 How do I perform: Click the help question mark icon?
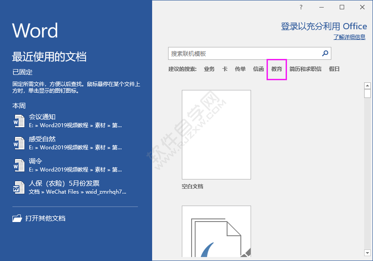click(x=301, y=7)
